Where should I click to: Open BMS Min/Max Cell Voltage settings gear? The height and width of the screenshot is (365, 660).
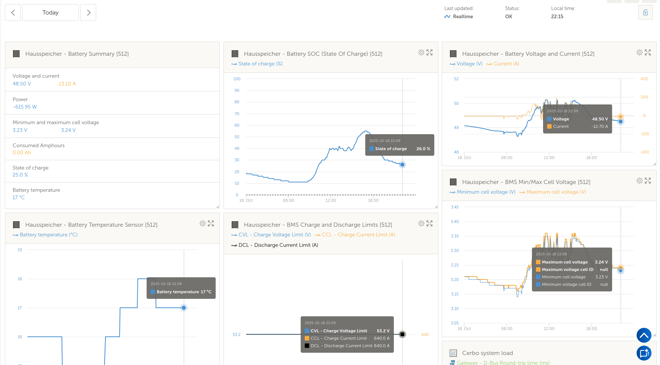(640, 181)
